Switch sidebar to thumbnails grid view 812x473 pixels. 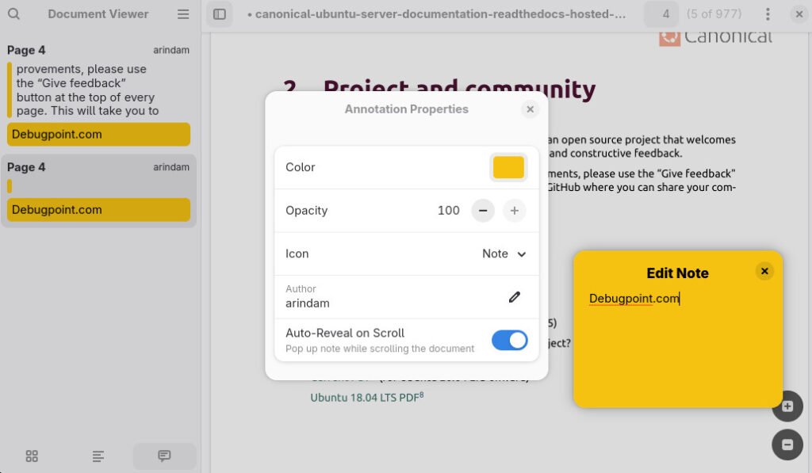[32, 456]
